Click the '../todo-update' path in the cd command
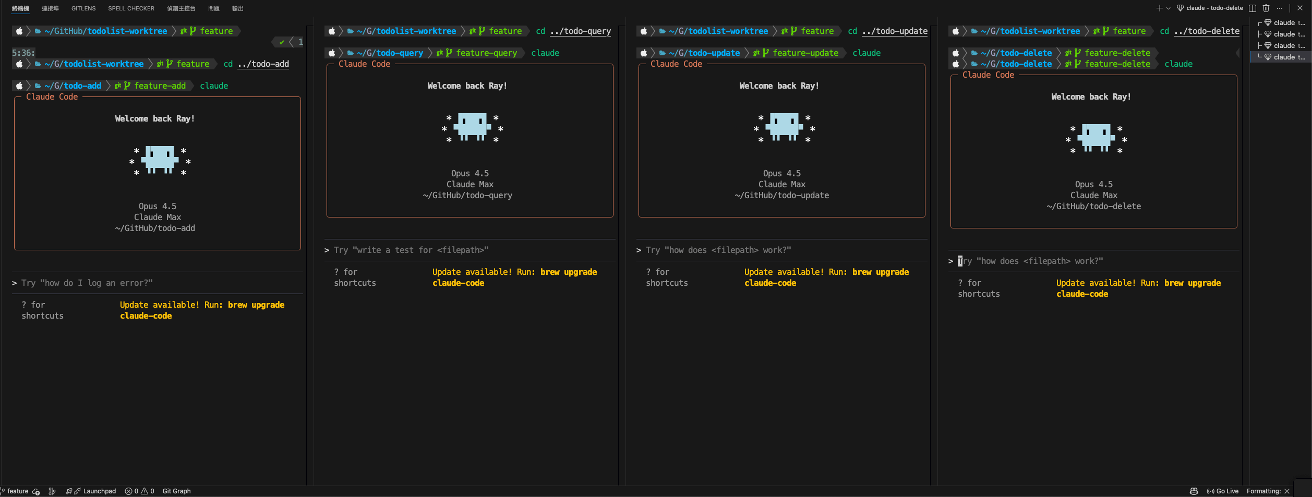 [x=895, y=31]
